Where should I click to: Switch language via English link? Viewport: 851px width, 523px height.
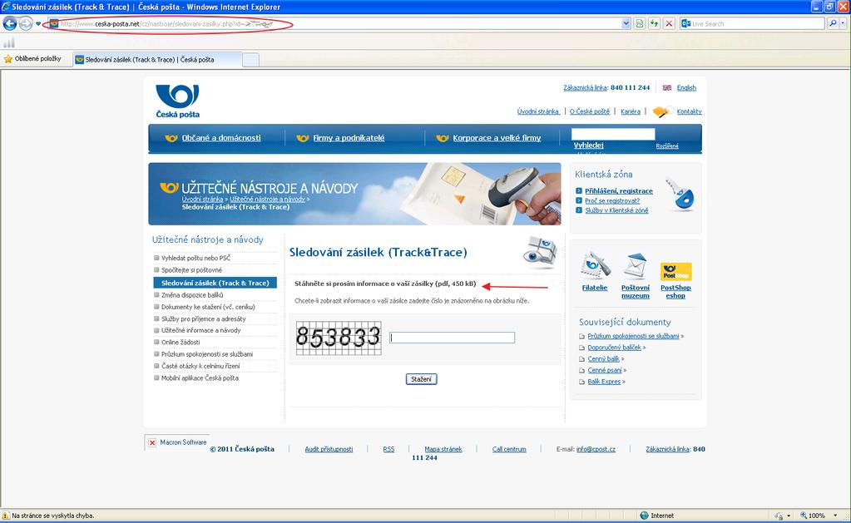coord(686,87)
